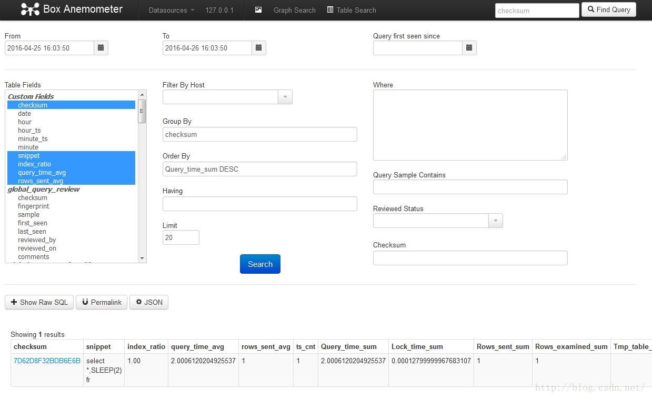652x398 pixels.
Task: Click the blue Search button
Action: [x=260, y=264]
